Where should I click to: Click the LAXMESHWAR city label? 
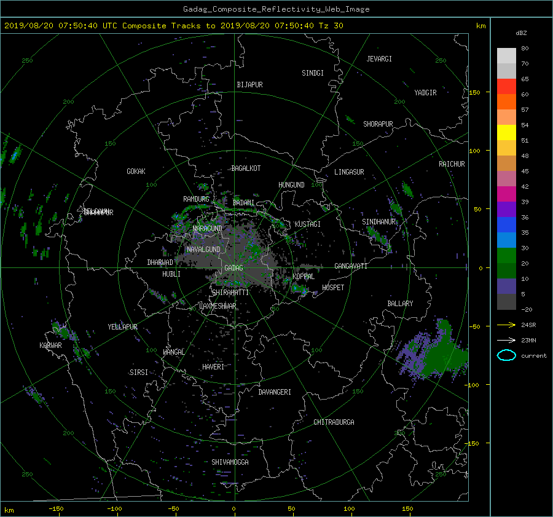218,306
